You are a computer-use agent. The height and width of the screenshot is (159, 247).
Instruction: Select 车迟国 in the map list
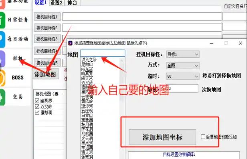coord(87,148)
